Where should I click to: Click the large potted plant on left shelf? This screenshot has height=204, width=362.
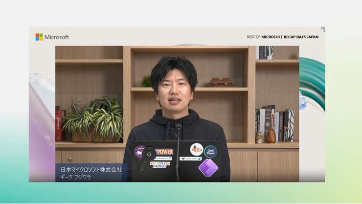pos(93,120)
